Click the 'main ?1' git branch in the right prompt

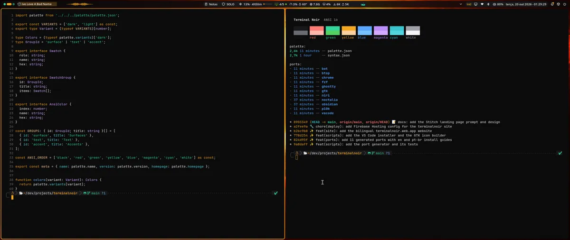[x=383, y=153]
